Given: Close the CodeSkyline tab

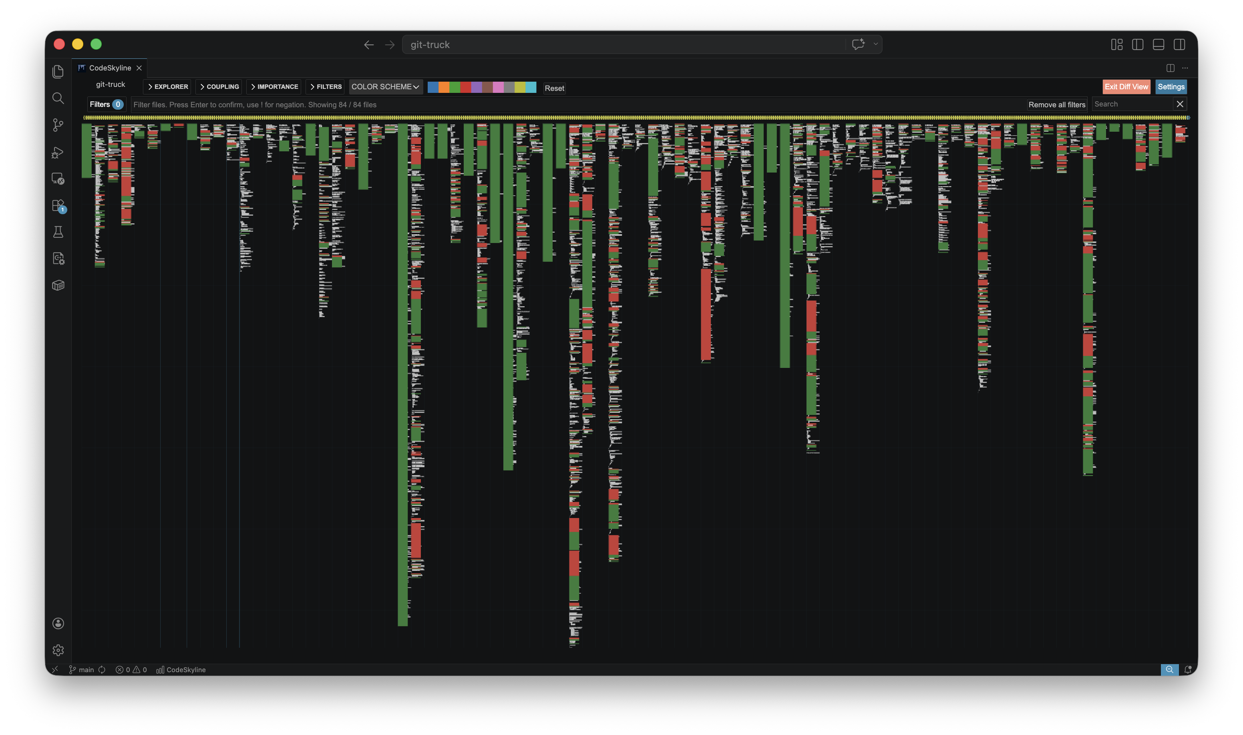Looking at the screenshot, I should click(139, 68).
